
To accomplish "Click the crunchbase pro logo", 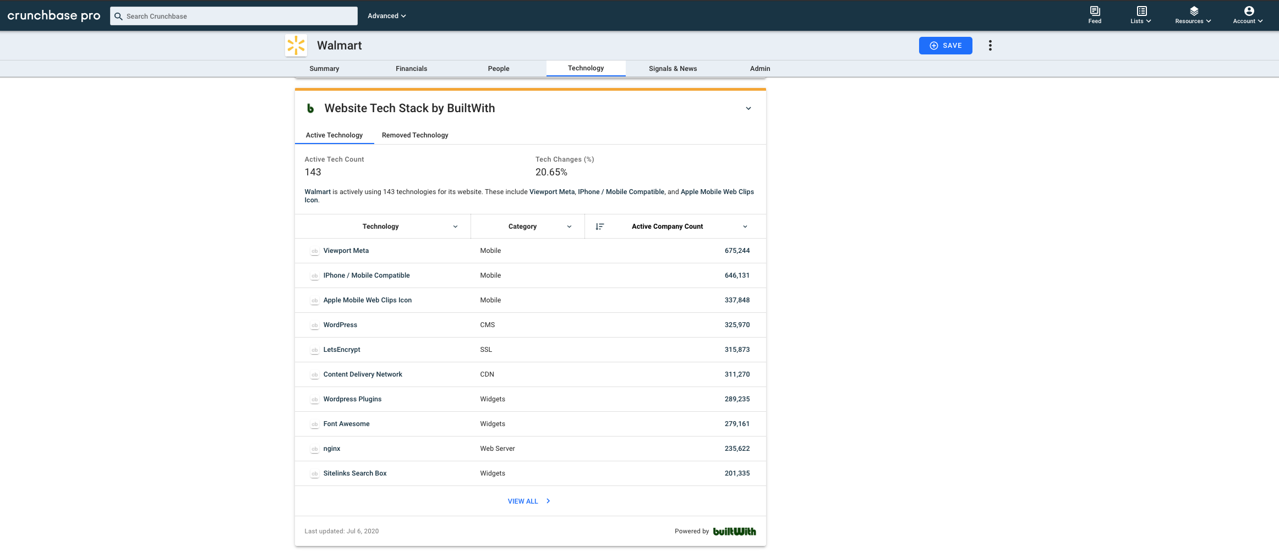I will (54, 15).
